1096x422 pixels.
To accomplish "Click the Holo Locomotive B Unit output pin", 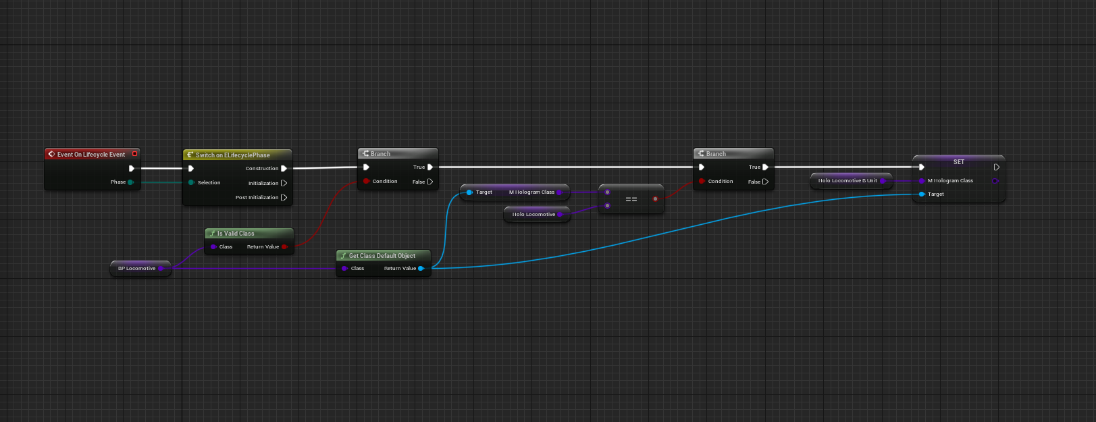I will click(883, 181).
